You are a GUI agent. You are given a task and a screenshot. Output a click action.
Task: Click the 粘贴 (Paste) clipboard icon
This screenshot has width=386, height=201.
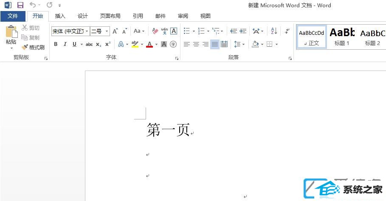tap(11, 31)
